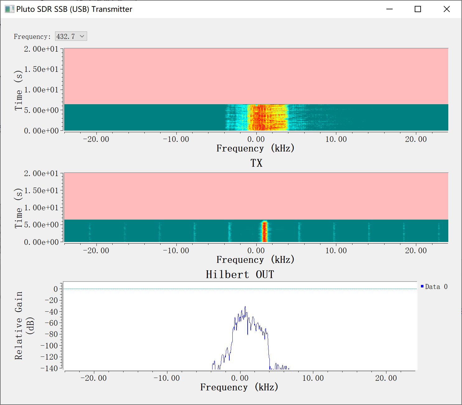Click the Relative Gain (dB) axis label
Viewport: 462px width, 405px height.
tap(24, 325)
